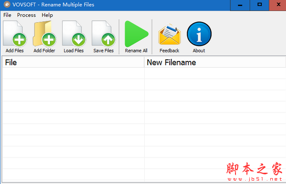Maximize the Rename Multiple Files window
This screenshot has width=286, height=184.
point(260,5)
